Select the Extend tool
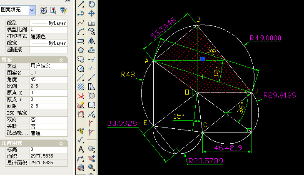The height and width of the screenshot is (175, 304). point(92,59)
